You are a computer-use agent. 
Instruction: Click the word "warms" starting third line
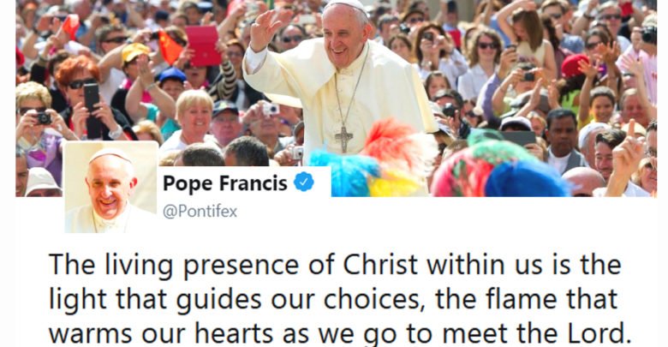(90, 333)
